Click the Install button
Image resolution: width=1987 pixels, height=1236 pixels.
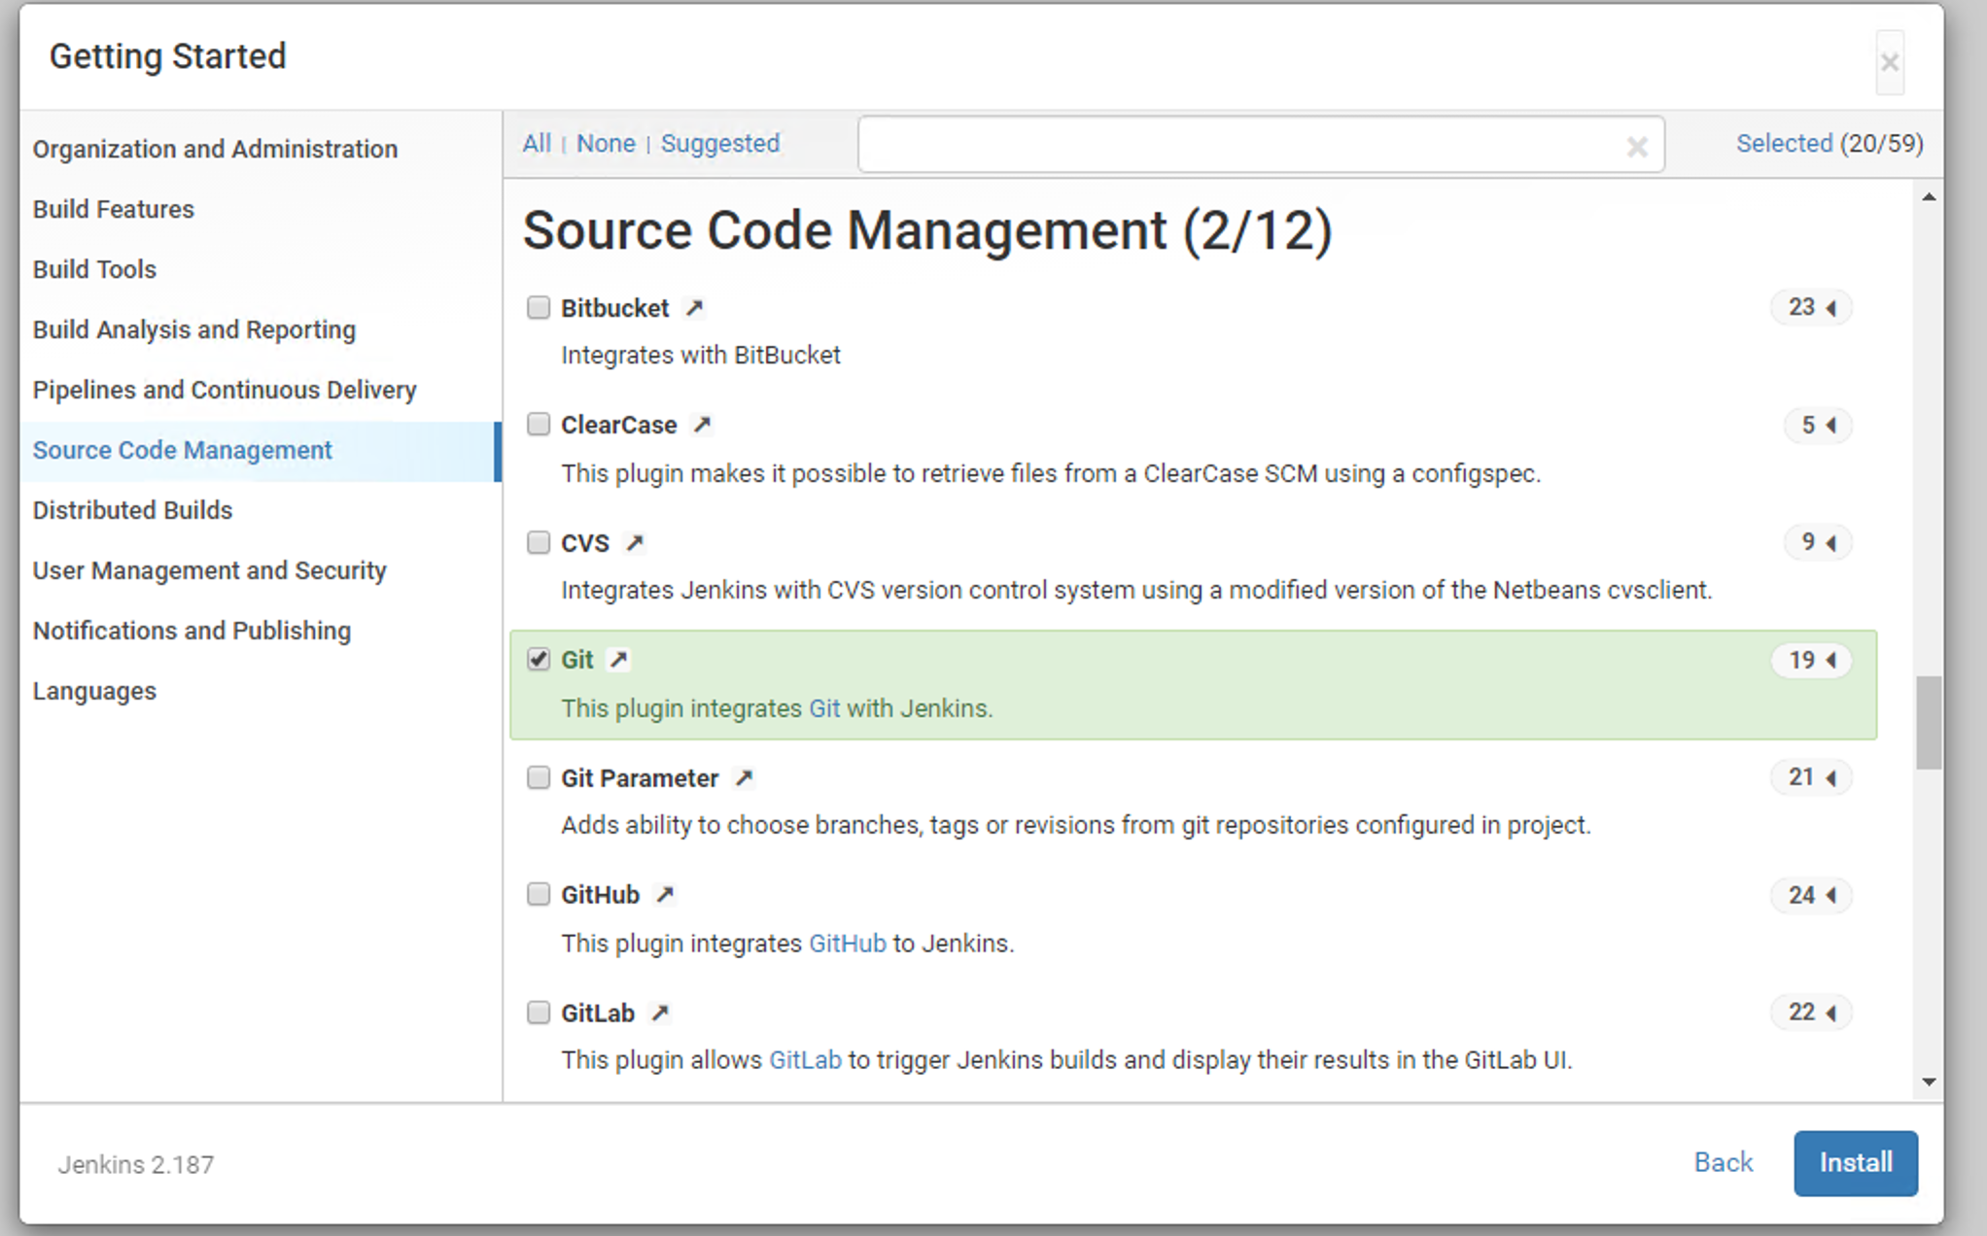point(1856,1163)
